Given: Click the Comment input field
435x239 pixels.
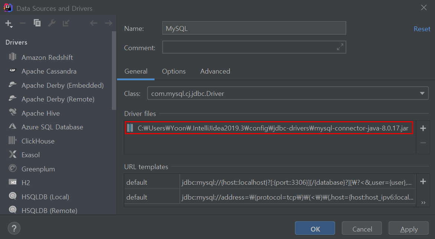Looking at the screenshot, I should click(x=254, y=47).
